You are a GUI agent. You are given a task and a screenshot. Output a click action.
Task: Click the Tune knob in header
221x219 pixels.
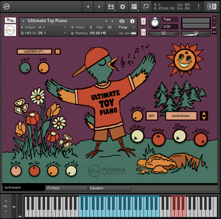[155, 23]
